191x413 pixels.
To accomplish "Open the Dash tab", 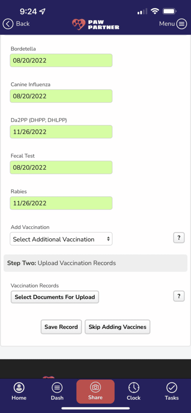I will 57,391.
